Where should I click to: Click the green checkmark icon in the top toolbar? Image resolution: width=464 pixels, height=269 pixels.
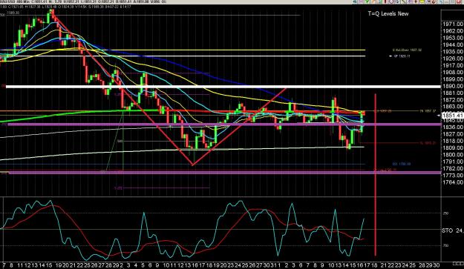coord(367,1)
